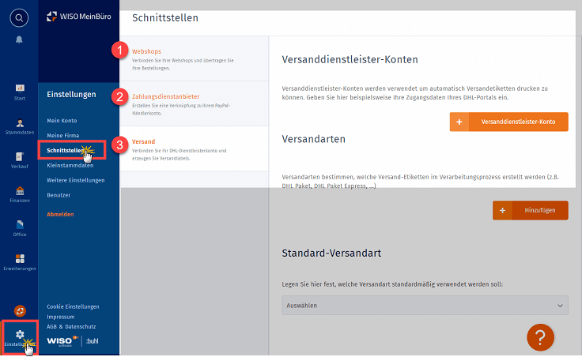Open Office sidebar icon
582x357 pixels.
pyautogui.click(x=20, y=228)
